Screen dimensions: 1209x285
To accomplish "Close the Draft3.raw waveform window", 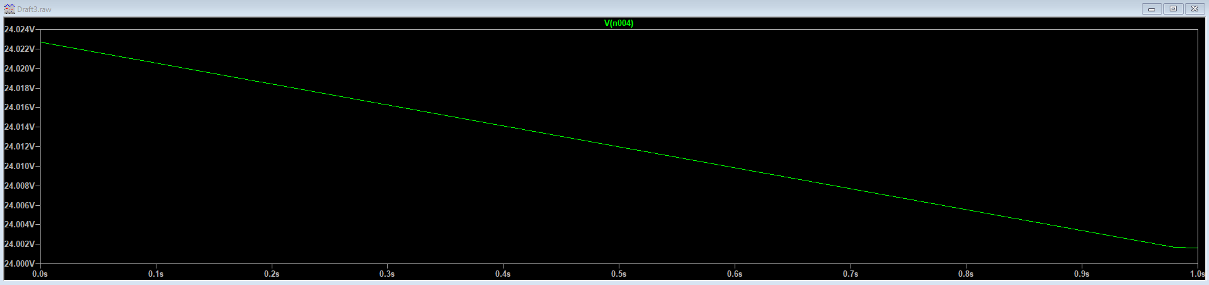I will click(1194, 9).
